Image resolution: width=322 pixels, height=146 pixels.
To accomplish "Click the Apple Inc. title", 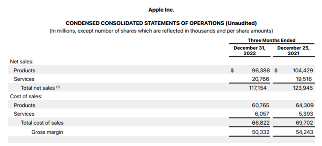I will pyautogui.click(x=161, y=10).
